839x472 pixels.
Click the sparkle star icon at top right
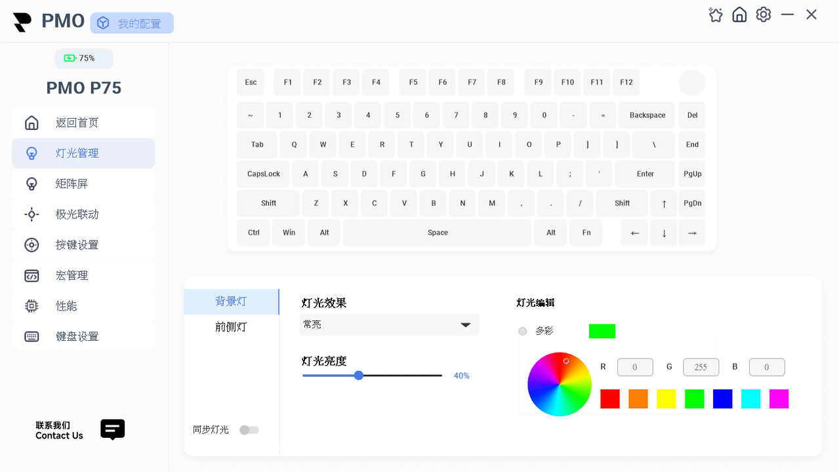tap(716, 14)
